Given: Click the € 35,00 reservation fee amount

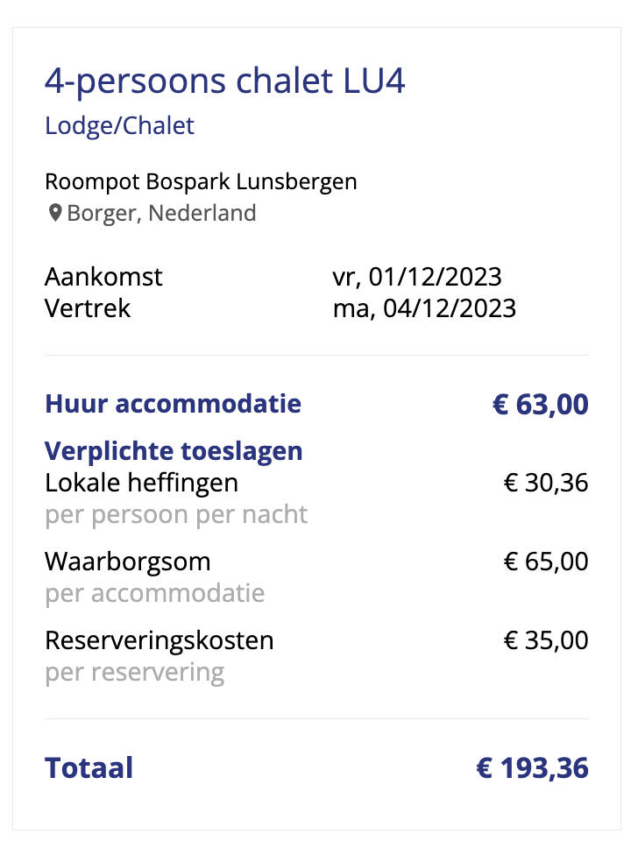Looking at the screenshot, I should (x=546, y=641).
